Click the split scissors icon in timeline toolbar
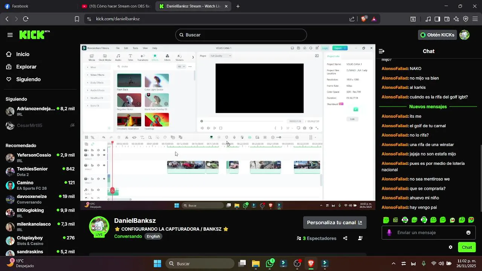This screenshot has height=271, width=482. point(127,137)
